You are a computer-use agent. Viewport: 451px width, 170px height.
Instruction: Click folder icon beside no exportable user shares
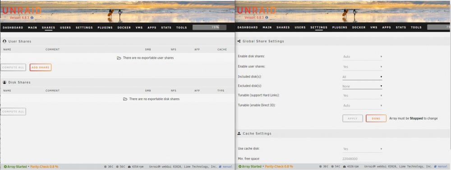tap(119, 58)
